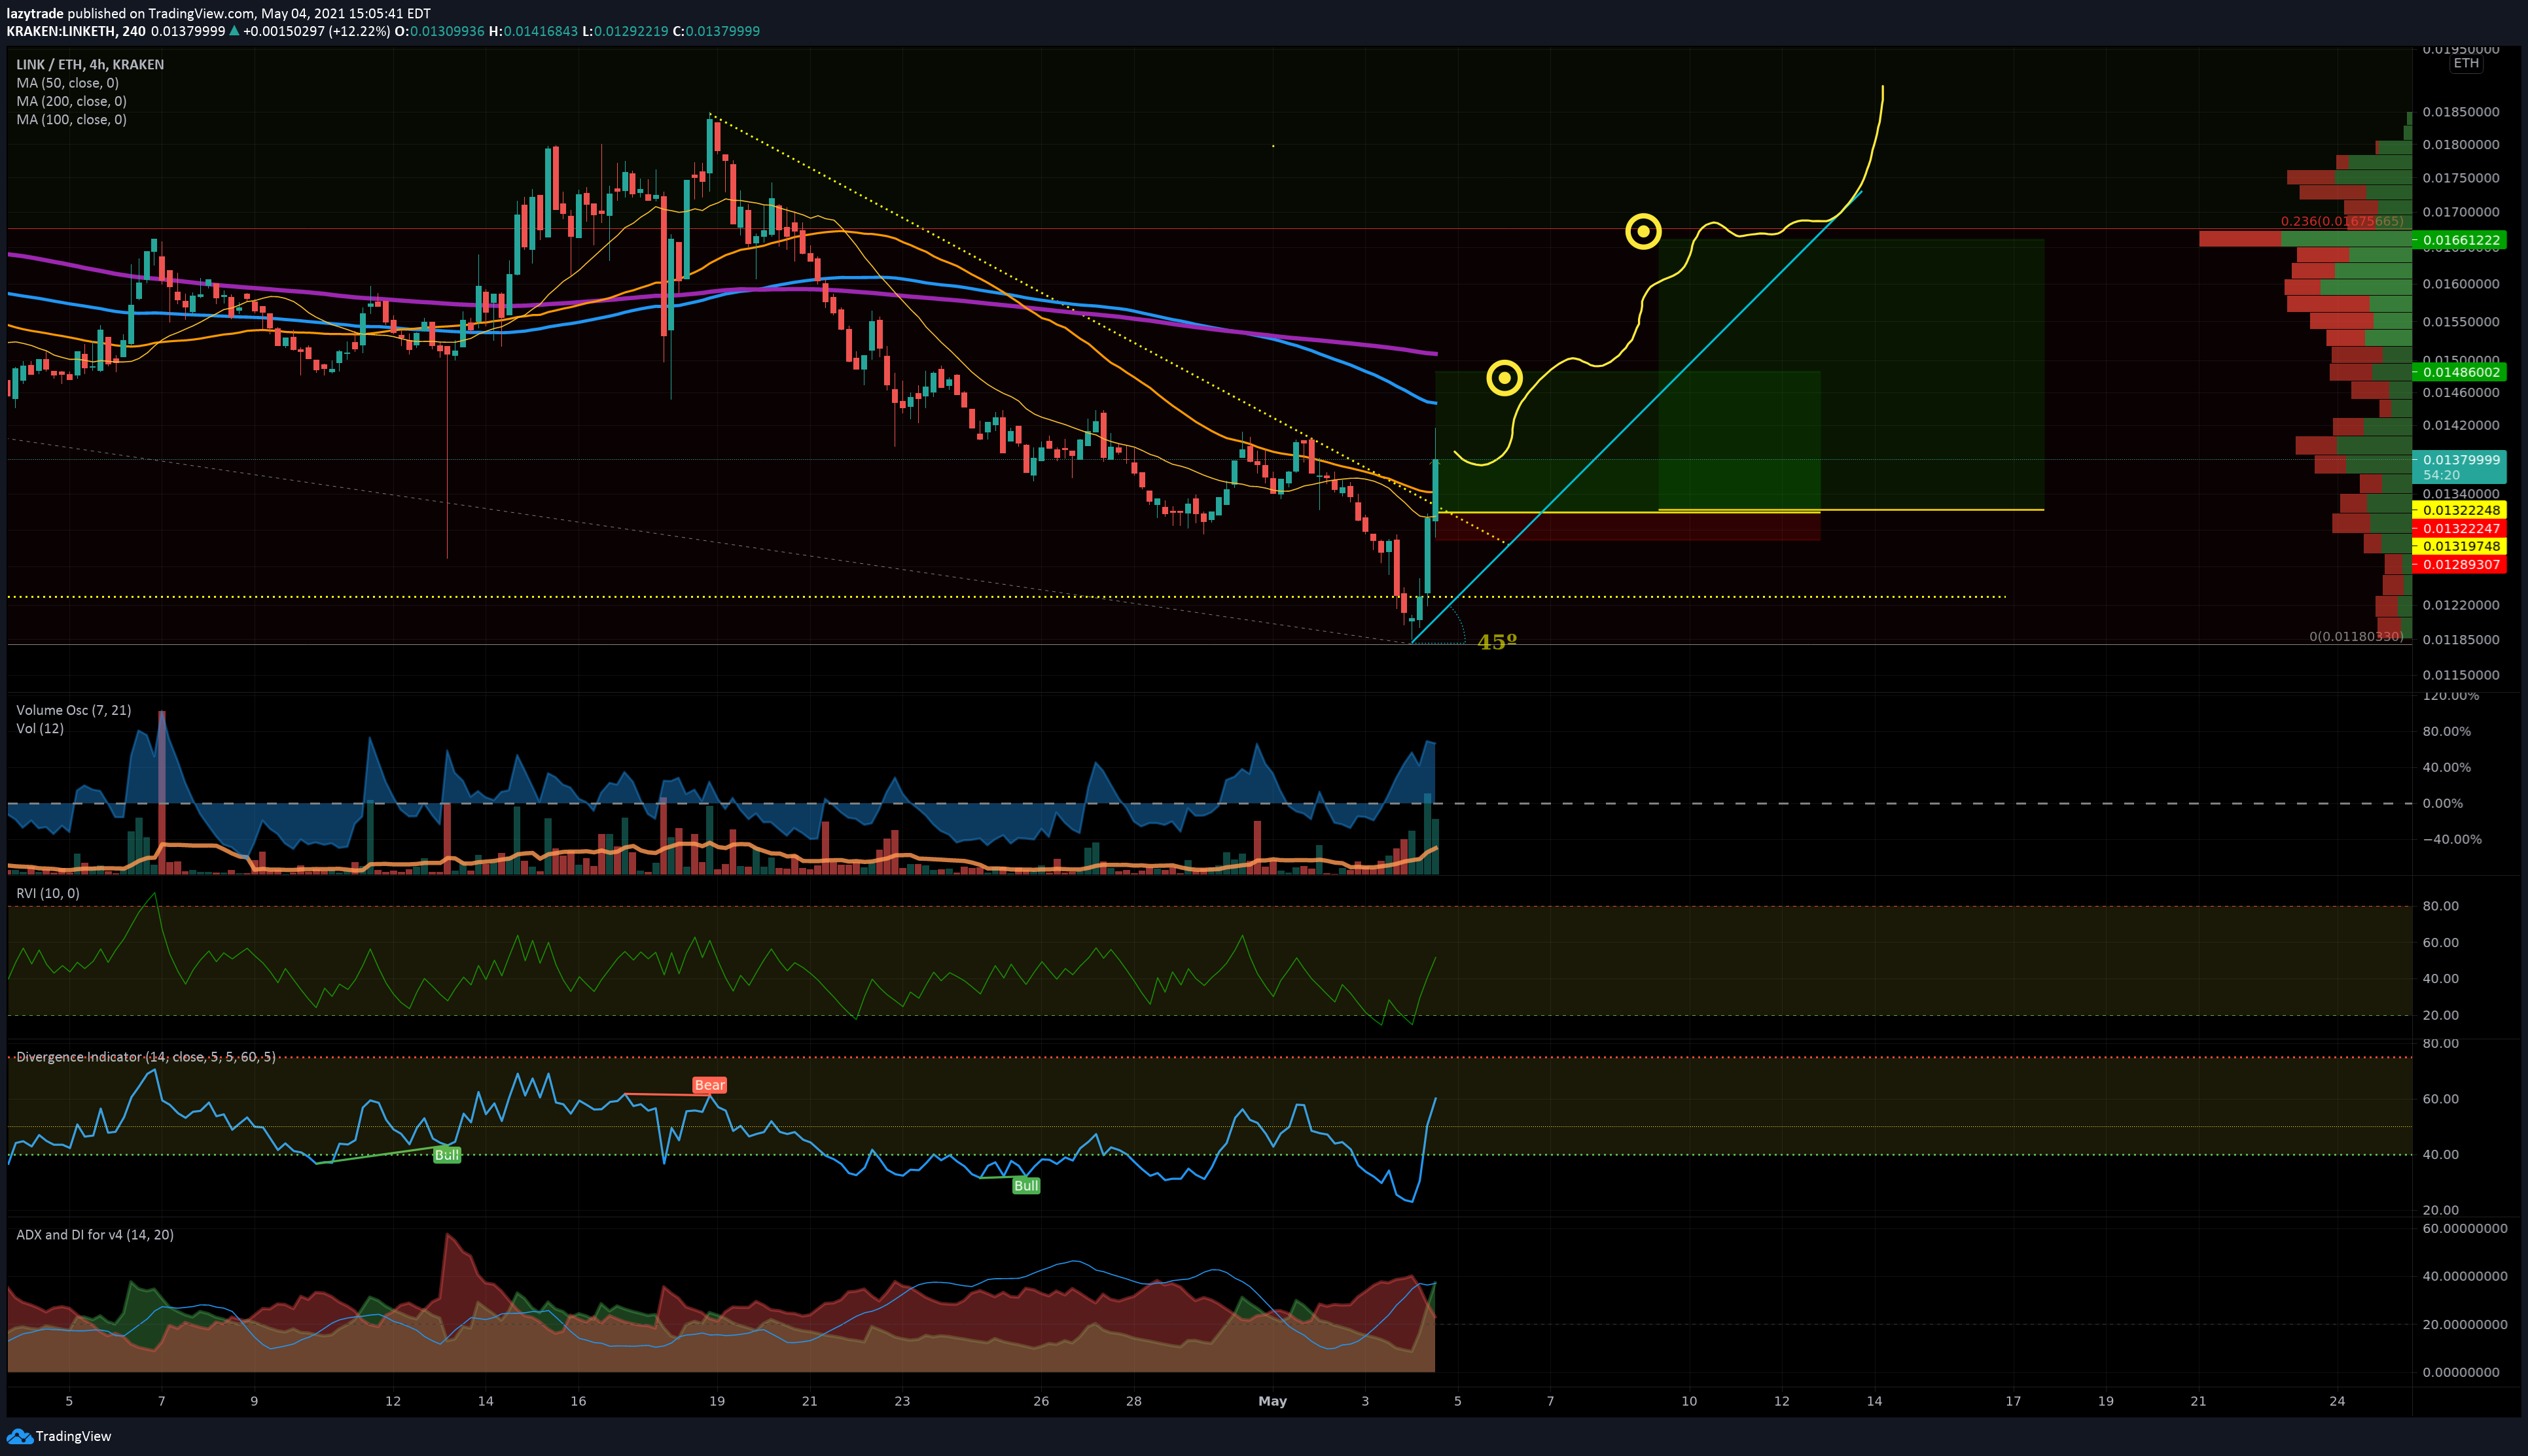The image size is (2528, 1456).
Task: Click the 40.00000000 level on ADX axis
Action: (2465, 1276)
